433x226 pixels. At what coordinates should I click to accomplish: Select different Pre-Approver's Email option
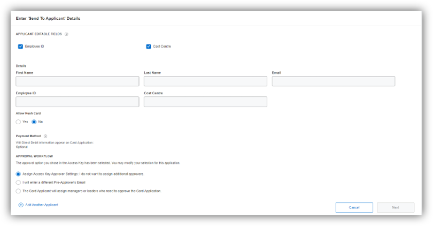[x=19, y=182]
